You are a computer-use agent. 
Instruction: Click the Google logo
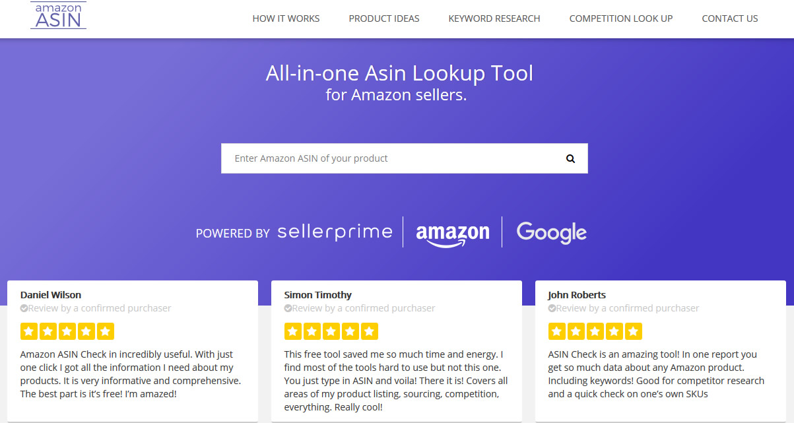(x=551, y=233)
